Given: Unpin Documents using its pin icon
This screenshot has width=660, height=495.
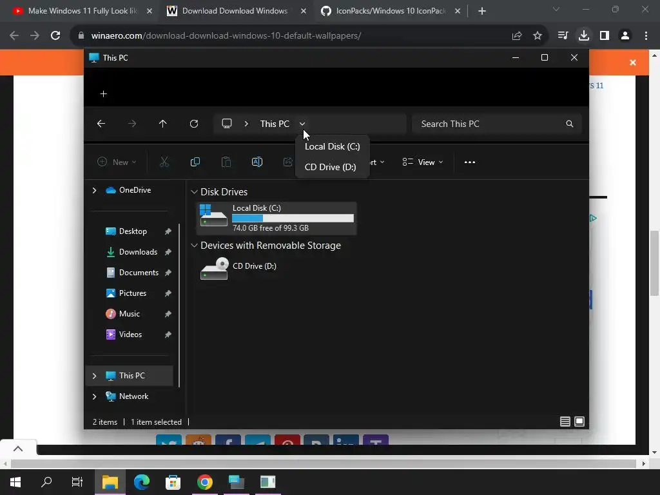Looking at the screenshot, I should [x=168, y=273].
